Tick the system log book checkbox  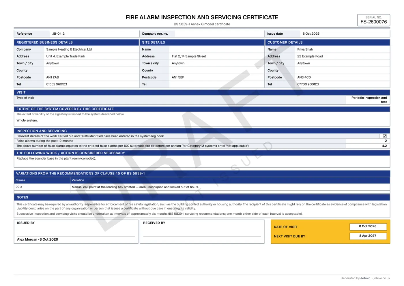coord(385,136)
